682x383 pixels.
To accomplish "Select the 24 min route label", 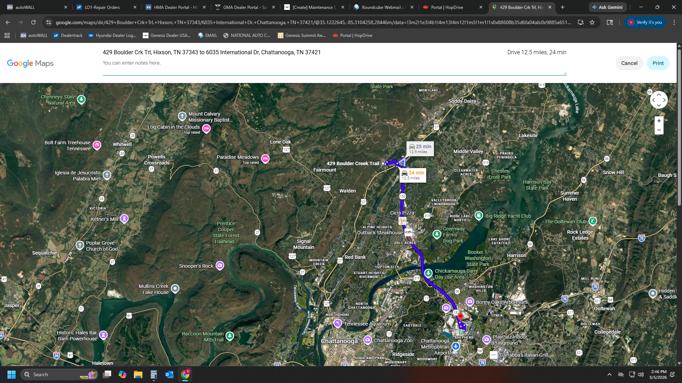I will (x=413, y=175).
